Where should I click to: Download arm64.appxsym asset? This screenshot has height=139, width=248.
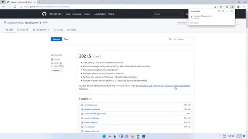pos(91,105)
